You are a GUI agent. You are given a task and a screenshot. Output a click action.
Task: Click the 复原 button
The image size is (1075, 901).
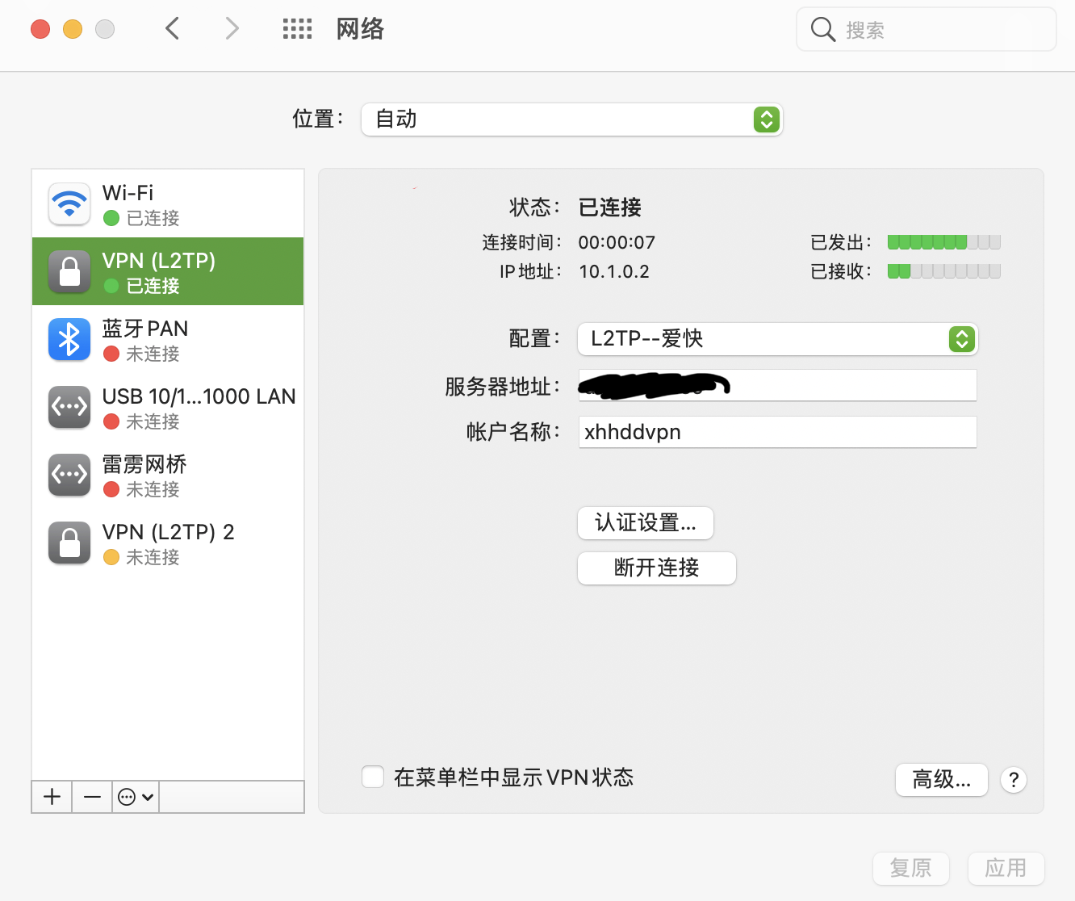tap(911, 869)
